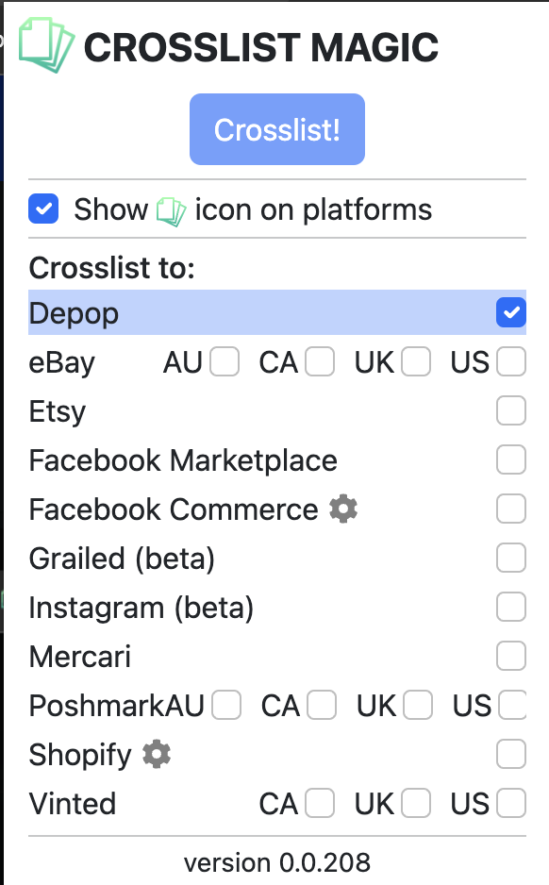Enable eBay US crosslisting
549x885 pixels.
[510, 361]
